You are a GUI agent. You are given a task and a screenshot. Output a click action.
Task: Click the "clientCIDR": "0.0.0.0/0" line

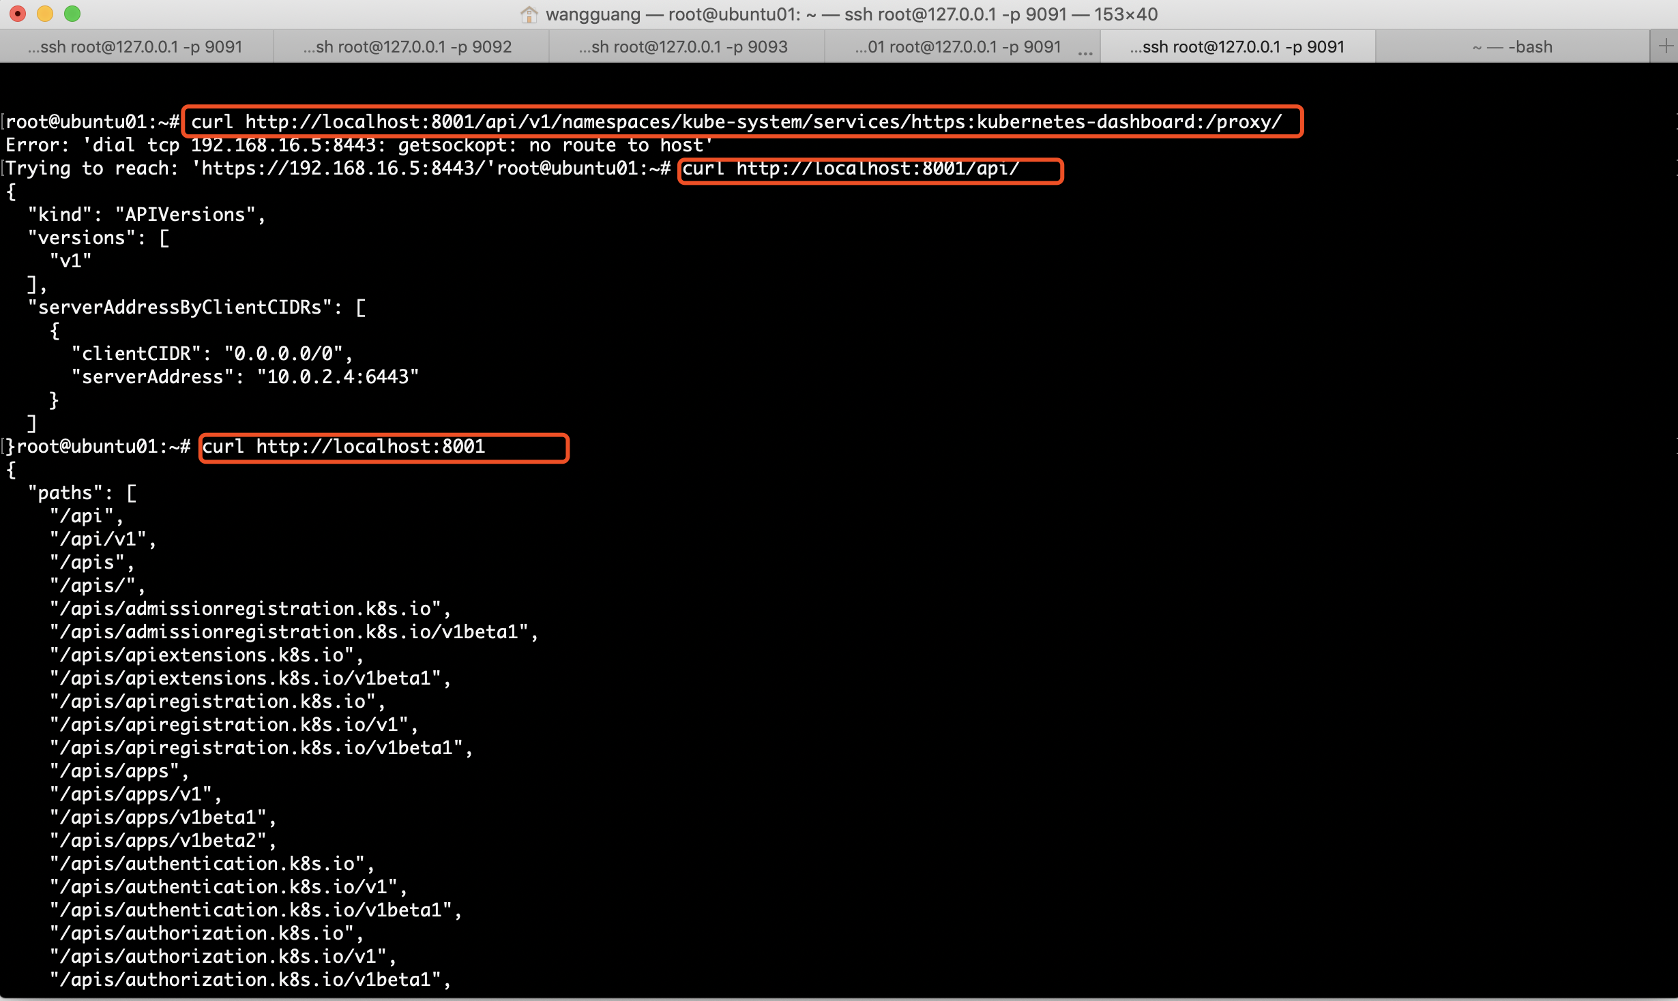[212, 353]
